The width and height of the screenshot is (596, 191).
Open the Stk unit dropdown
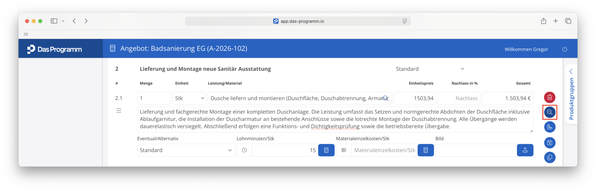189,98
